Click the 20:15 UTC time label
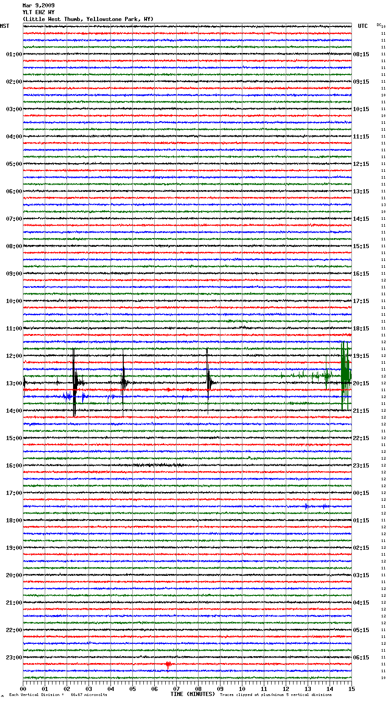Screen dimensions: 388x701 [361, 383]
